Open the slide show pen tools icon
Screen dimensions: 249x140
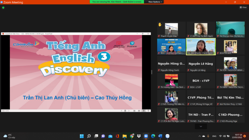[125, 111]
